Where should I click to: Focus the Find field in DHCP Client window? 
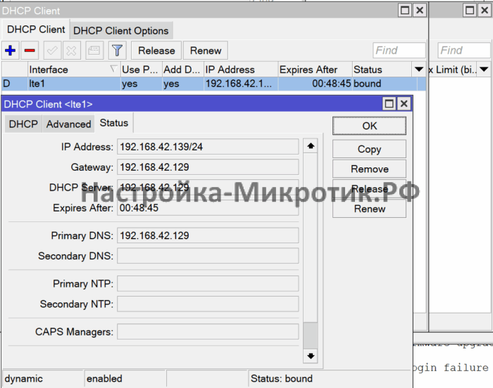[x=399, y=50]
